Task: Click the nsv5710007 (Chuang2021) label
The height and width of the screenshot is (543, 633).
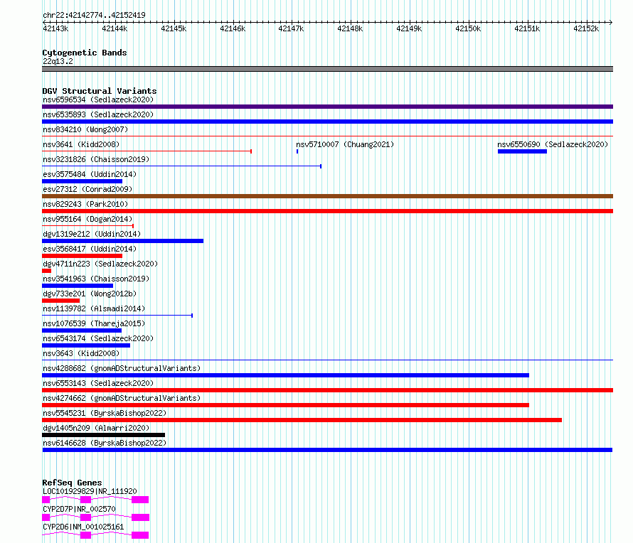Action: click(345, 144)
